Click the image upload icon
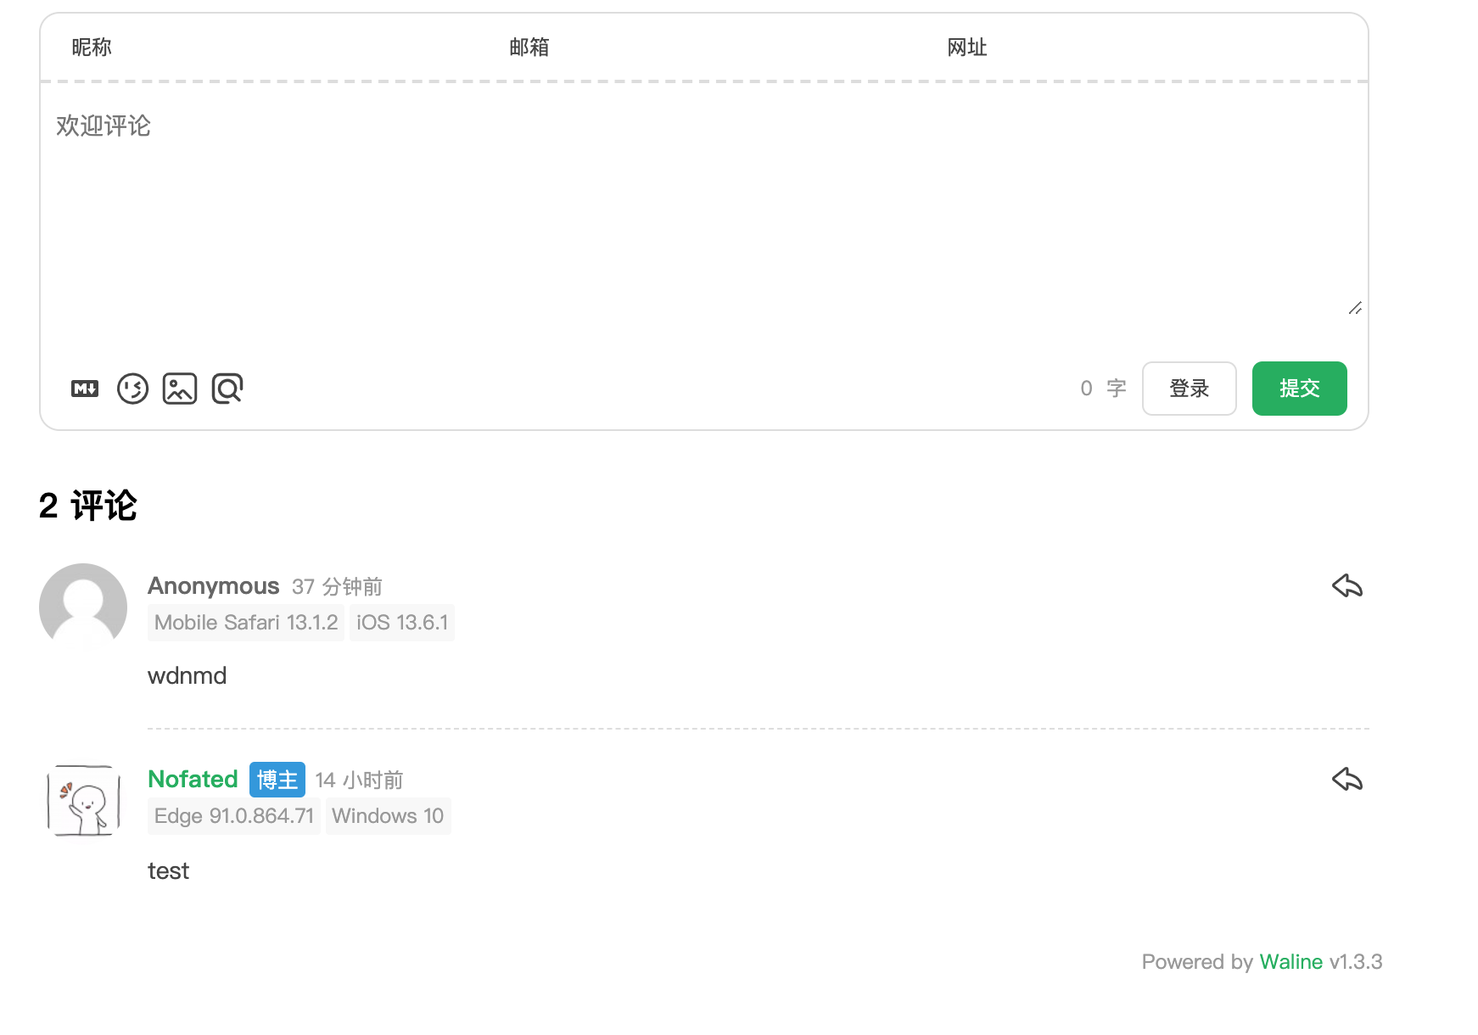1478x1035 pixels. [x=179, y=388]
